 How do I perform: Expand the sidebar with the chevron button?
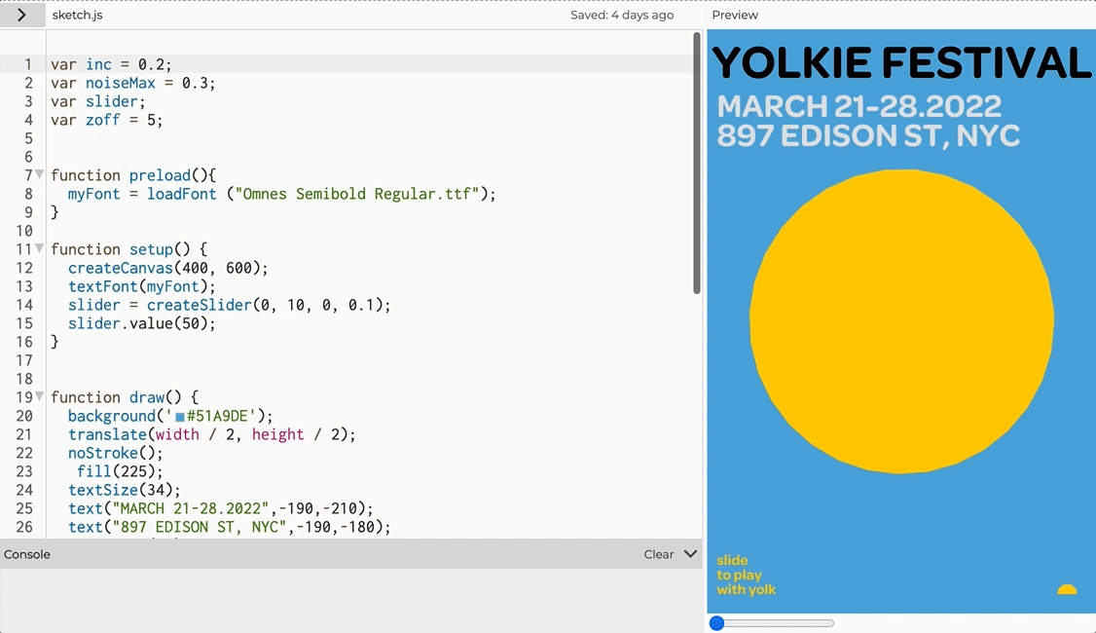pos(21,15)
